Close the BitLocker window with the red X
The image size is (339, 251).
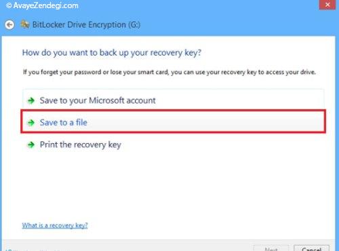[327, 5]
